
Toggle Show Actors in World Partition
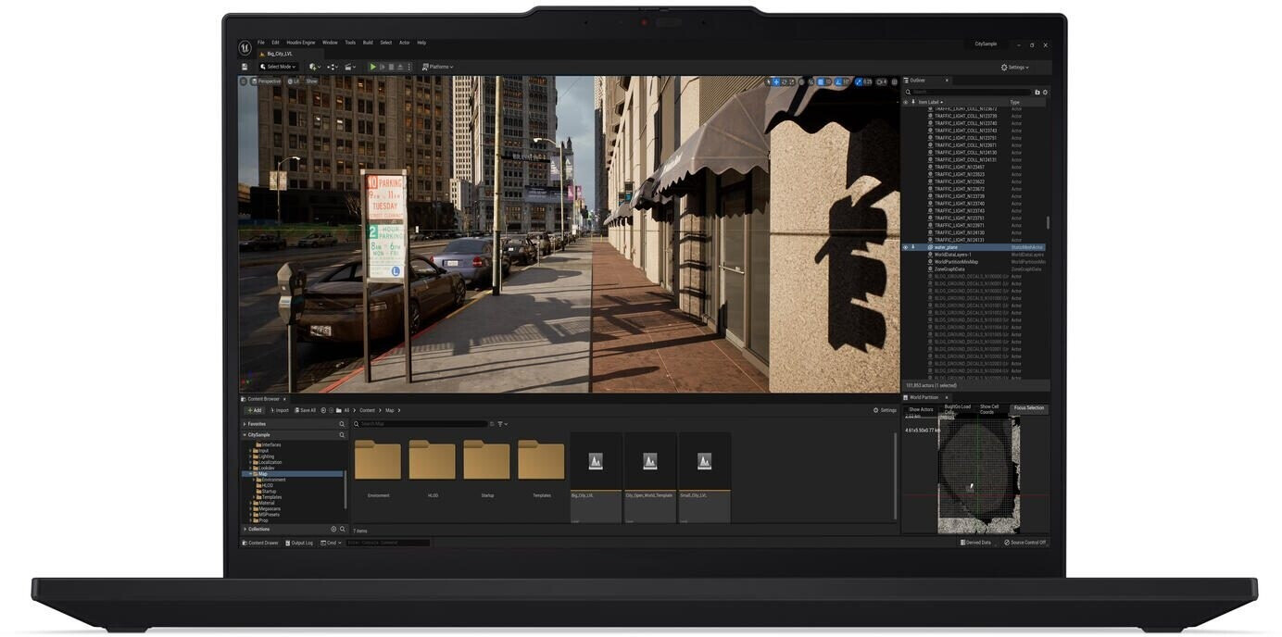[921, 409]
